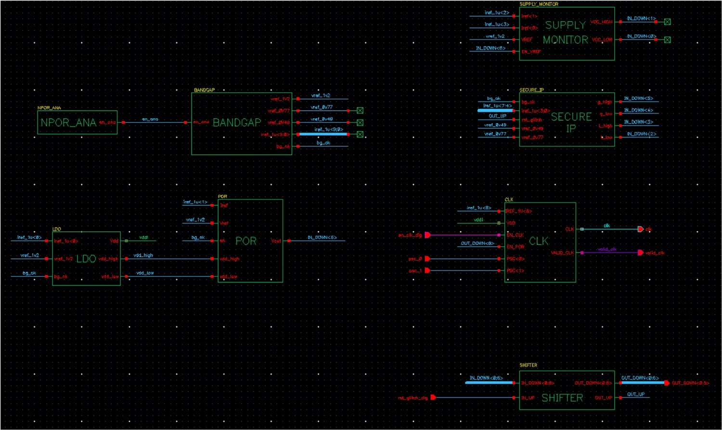Click no-connect marker on BANDGAP vref_0v49 wire
This screenshot has width=722, height=430.
(360, 123)
